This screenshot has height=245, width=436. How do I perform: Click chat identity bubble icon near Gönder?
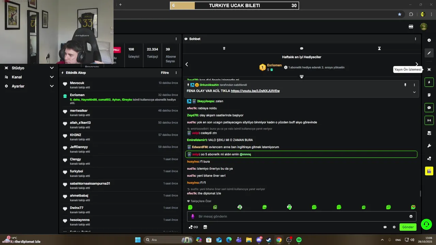385,227
